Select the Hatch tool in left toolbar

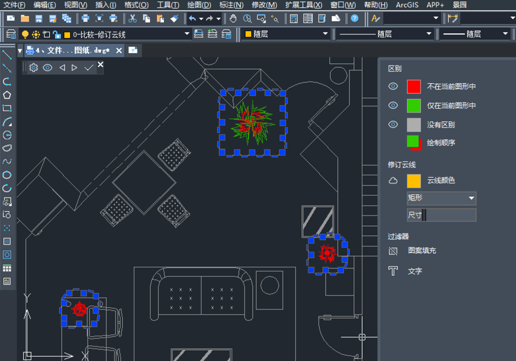[x=7, y=241]
